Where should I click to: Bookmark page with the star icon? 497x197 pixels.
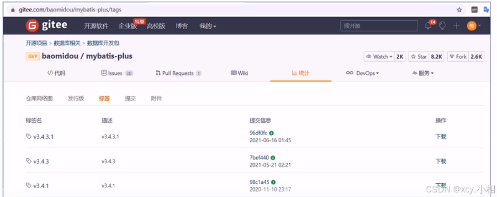459,10
